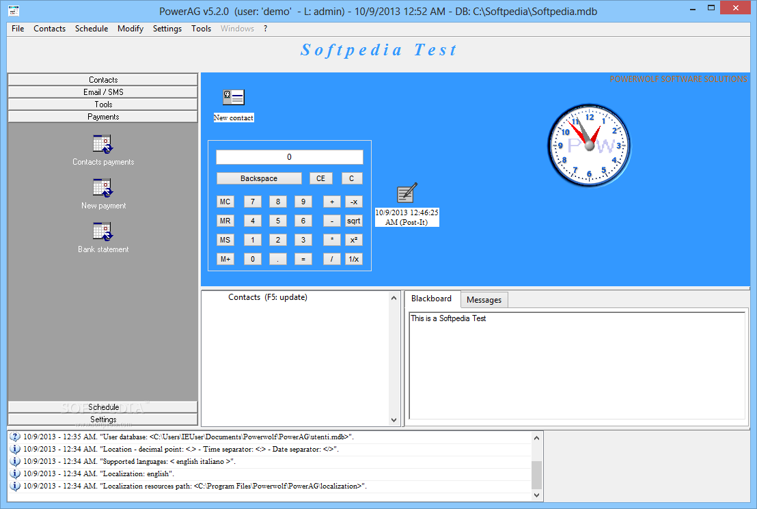
Task: Click the log panel scrollbar thumb
Action: coord(536,476)
